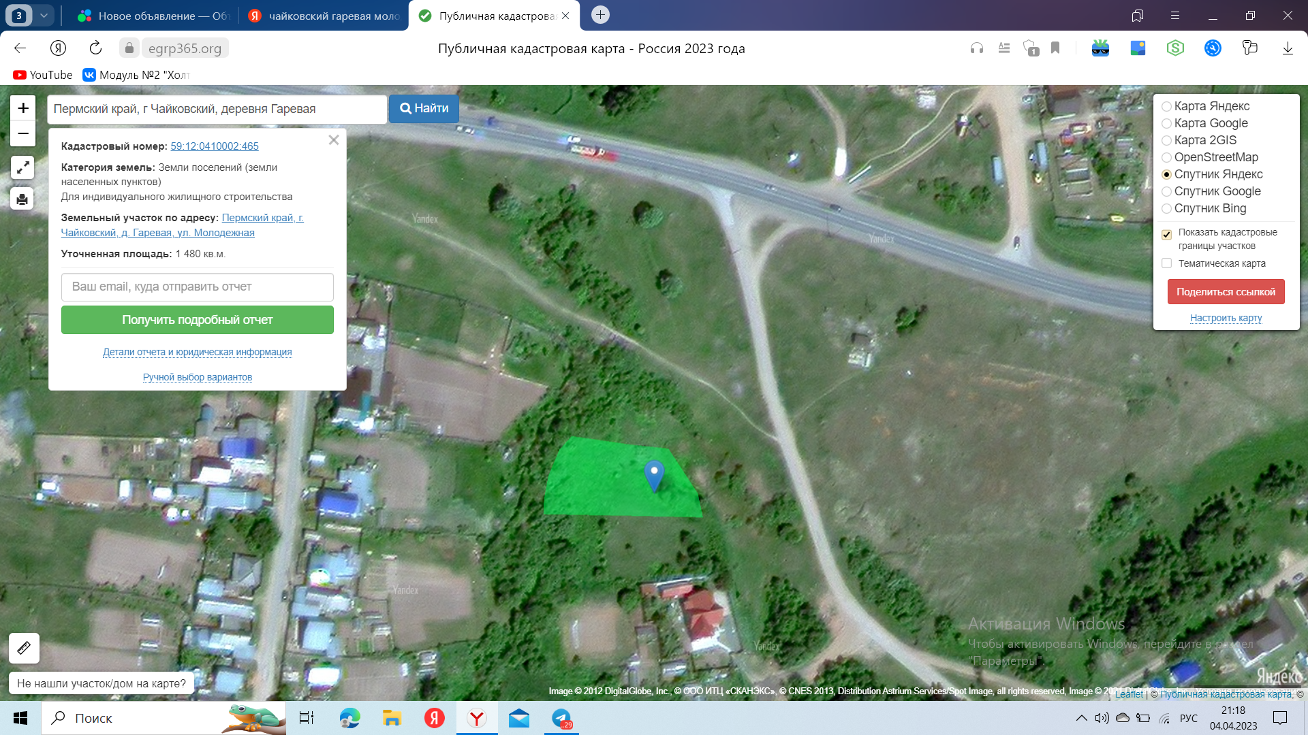Viewport: 1308px width, 735px height.
Task: Zoom in the map with plus button
Action: (x=23, y=108)
